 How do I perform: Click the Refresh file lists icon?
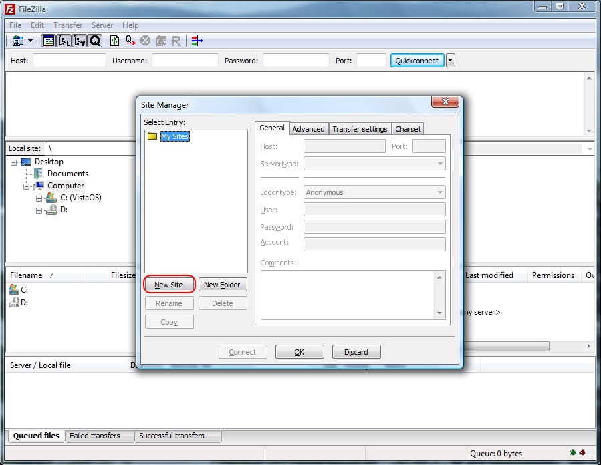coord(115,41)
